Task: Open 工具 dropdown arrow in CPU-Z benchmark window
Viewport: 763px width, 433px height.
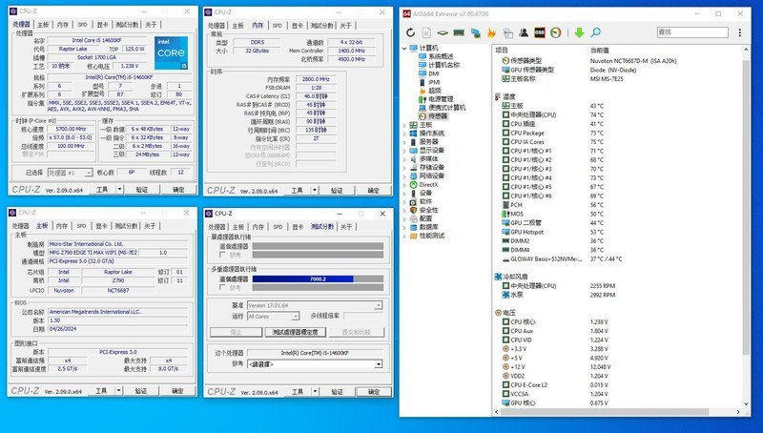Action: pyautogui.click(x=315, y=392)
